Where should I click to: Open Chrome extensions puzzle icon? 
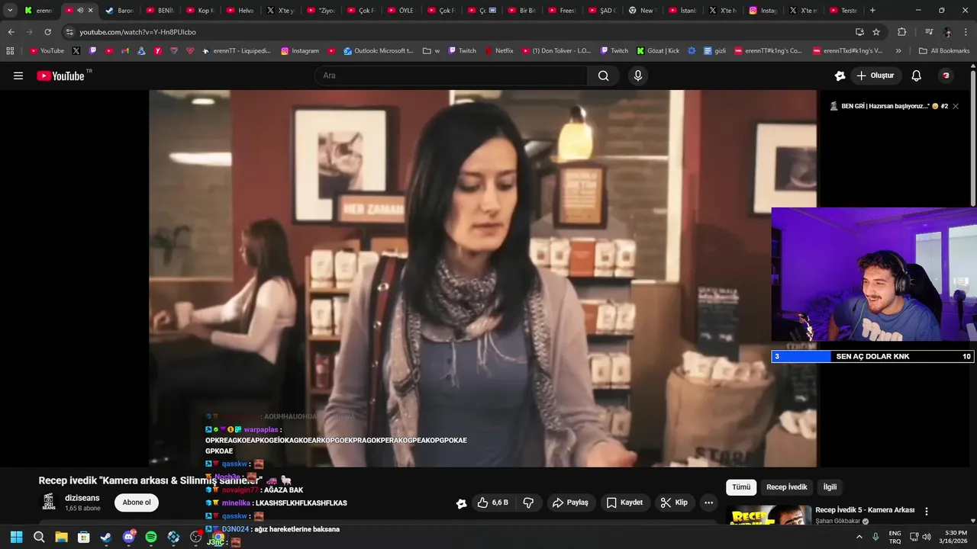(x=902, y=32)
